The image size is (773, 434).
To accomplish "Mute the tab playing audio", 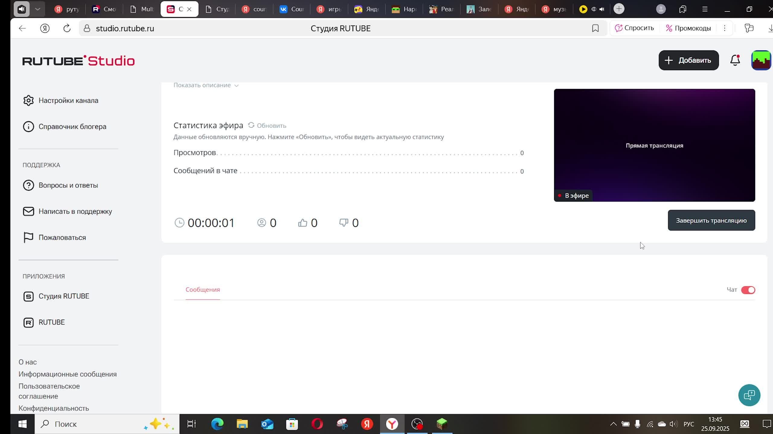I will click(602, 9).
